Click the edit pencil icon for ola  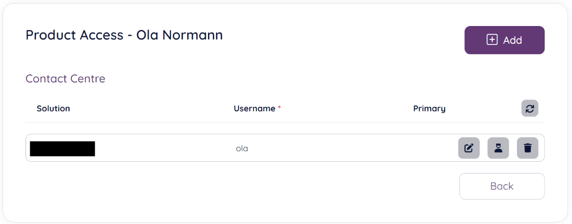click(x=469, y=148)
